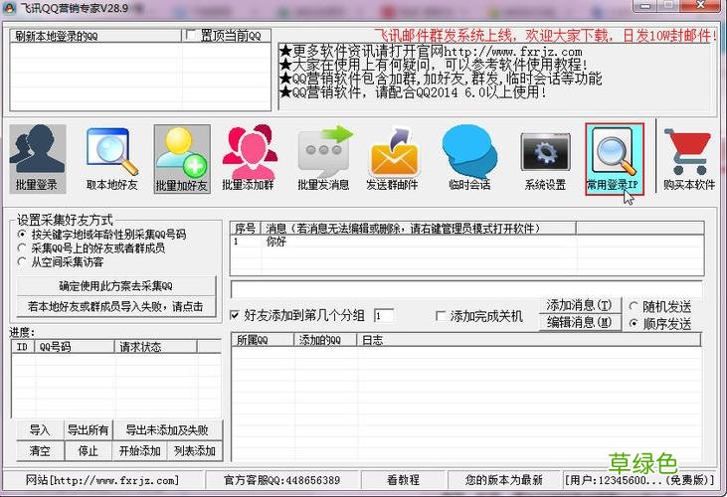727x497 pixels.
Task: Click the 添加消息(T) button
Action: 580,306
